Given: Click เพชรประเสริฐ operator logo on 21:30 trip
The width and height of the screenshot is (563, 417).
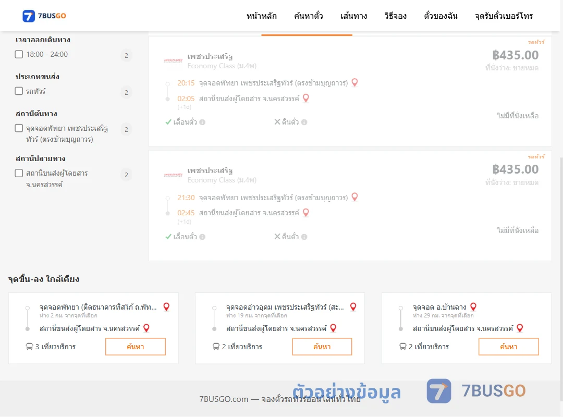Looking at the screenshot, I should (173, 175).
